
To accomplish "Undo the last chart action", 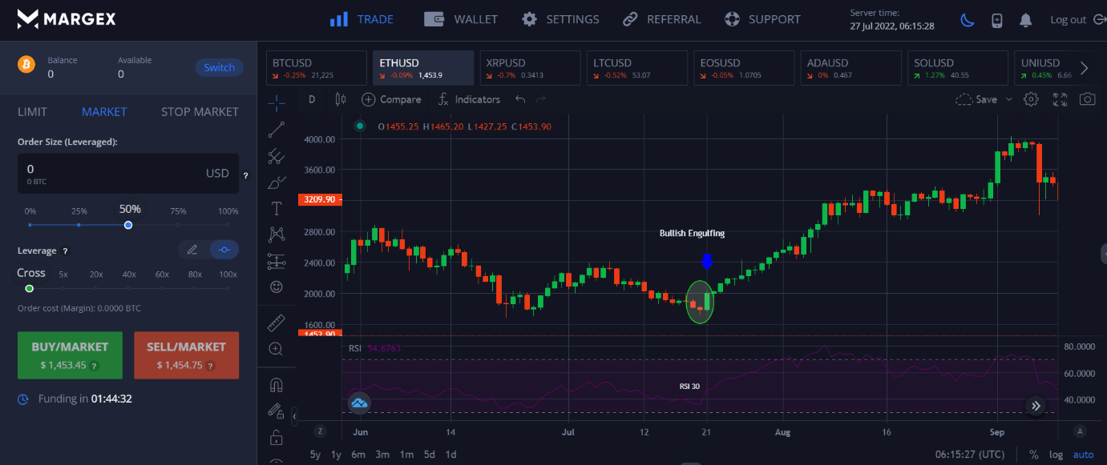I will [521, 99].
